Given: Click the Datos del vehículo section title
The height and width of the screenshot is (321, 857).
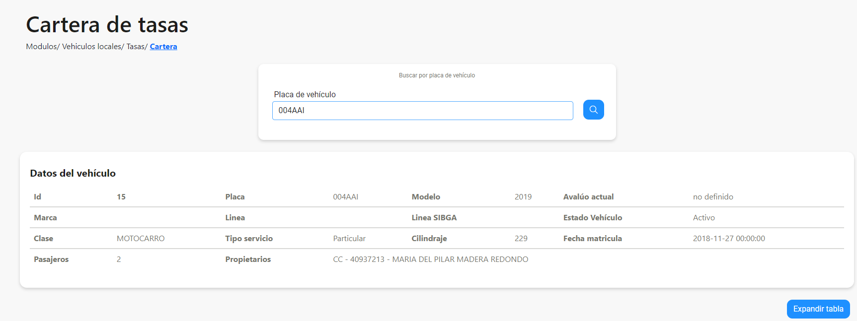Looking at the screenshot, I should click(x=73, y=173).
